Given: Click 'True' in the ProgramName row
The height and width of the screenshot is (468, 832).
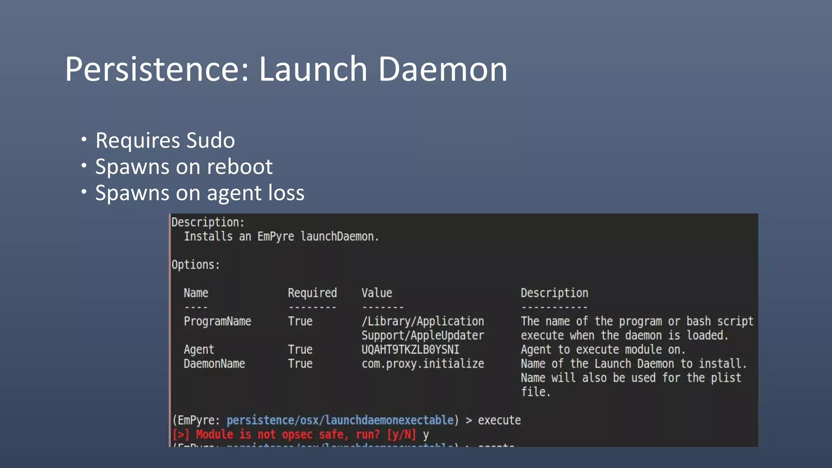Looking at the screenshot, I should (x=300, y=321).
